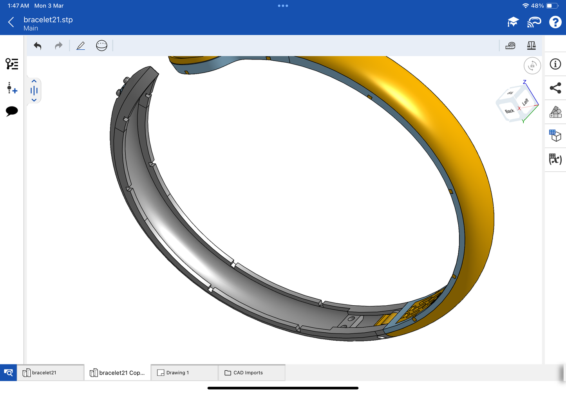Select the Sketch pencil tool
The height and width of the screenshot is (393, 566).
[81, 46]
